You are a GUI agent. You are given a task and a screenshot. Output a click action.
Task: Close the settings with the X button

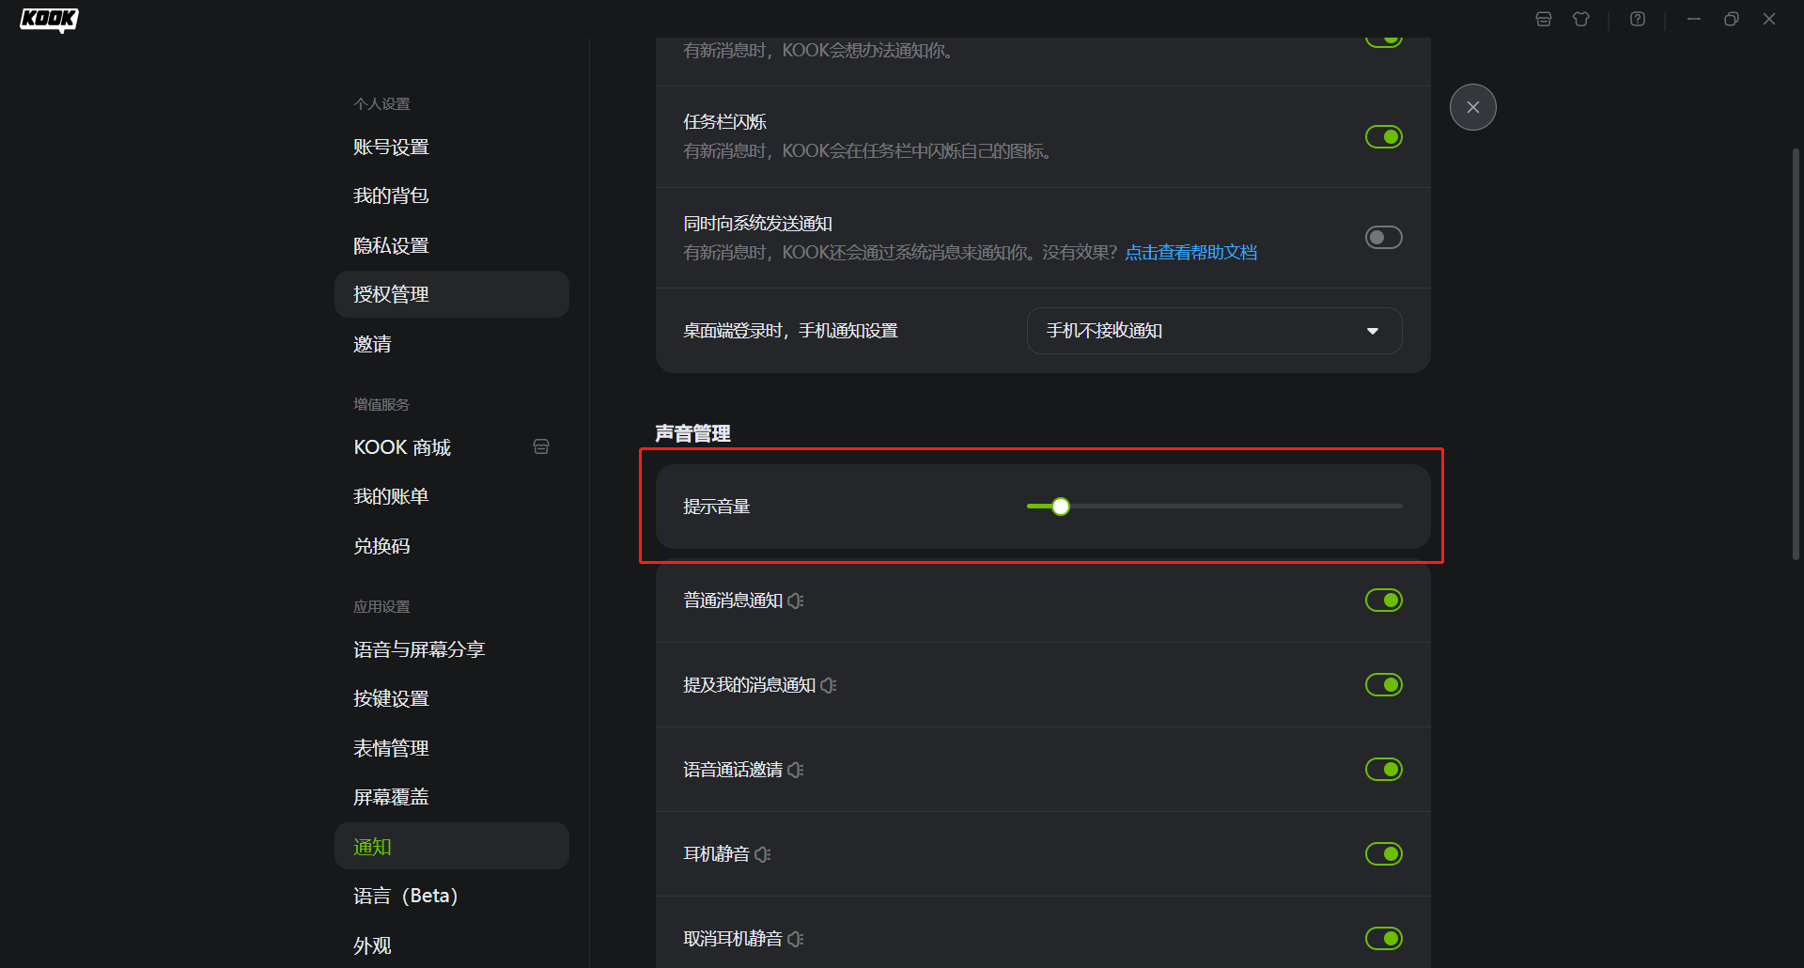click(1472, 107)
